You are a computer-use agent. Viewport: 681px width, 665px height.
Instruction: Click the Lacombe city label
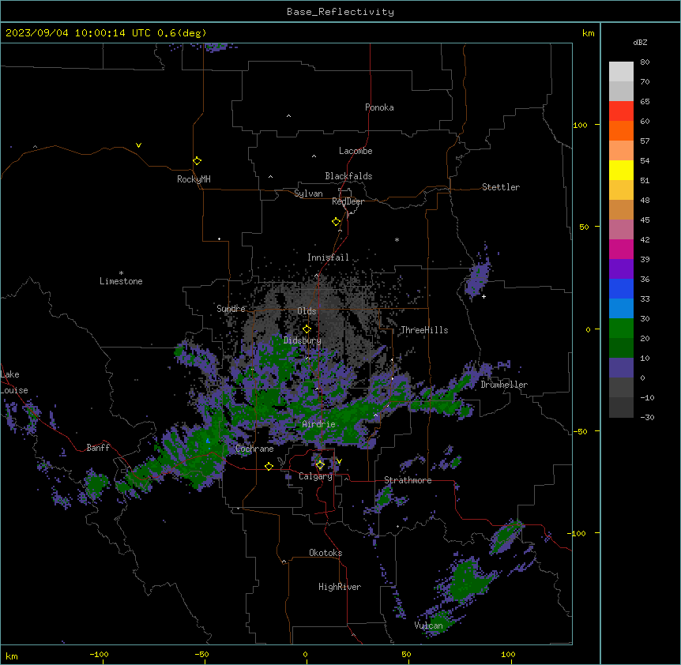click(x=356, y=151)
